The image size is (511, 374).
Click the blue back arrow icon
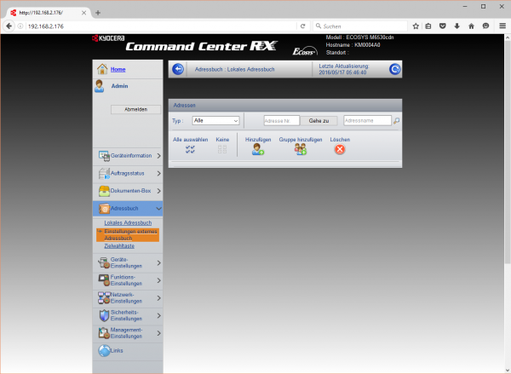click(x=177, y=69)
